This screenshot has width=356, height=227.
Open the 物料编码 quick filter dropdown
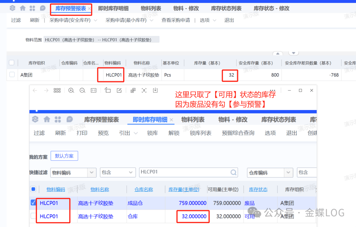(x=92, y=173)
